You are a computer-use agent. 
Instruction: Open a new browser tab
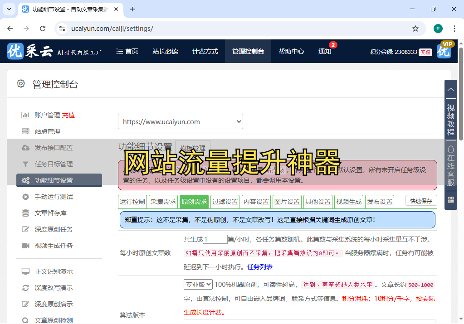(x=132, y=9)
